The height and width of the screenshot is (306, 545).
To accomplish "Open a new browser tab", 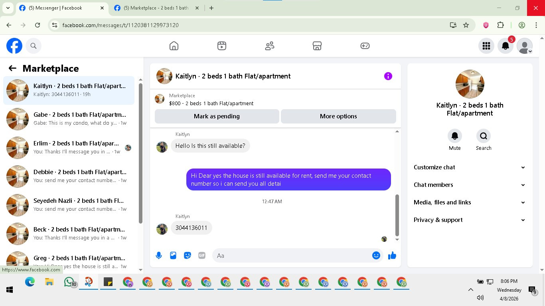I will [211, 8].
